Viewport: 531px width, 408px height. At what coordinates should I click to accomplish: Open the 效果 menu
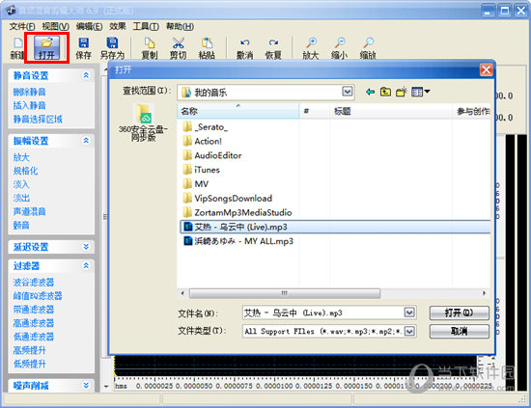118,26
